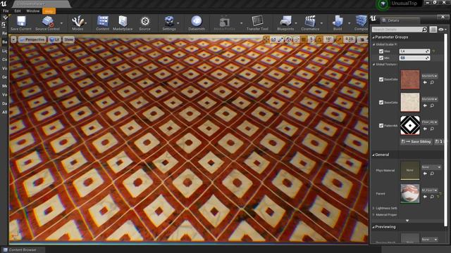
Task: Toggle the second BaseColor texture checkbox
Action: [x=381, y=103]
